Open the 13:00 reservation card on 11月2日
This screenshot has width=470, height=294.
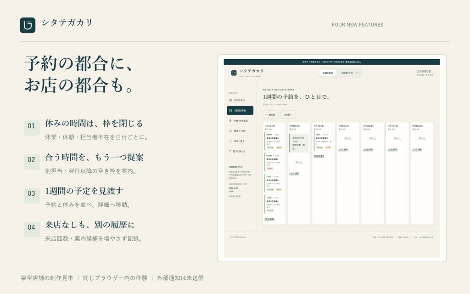coord(274,204)
